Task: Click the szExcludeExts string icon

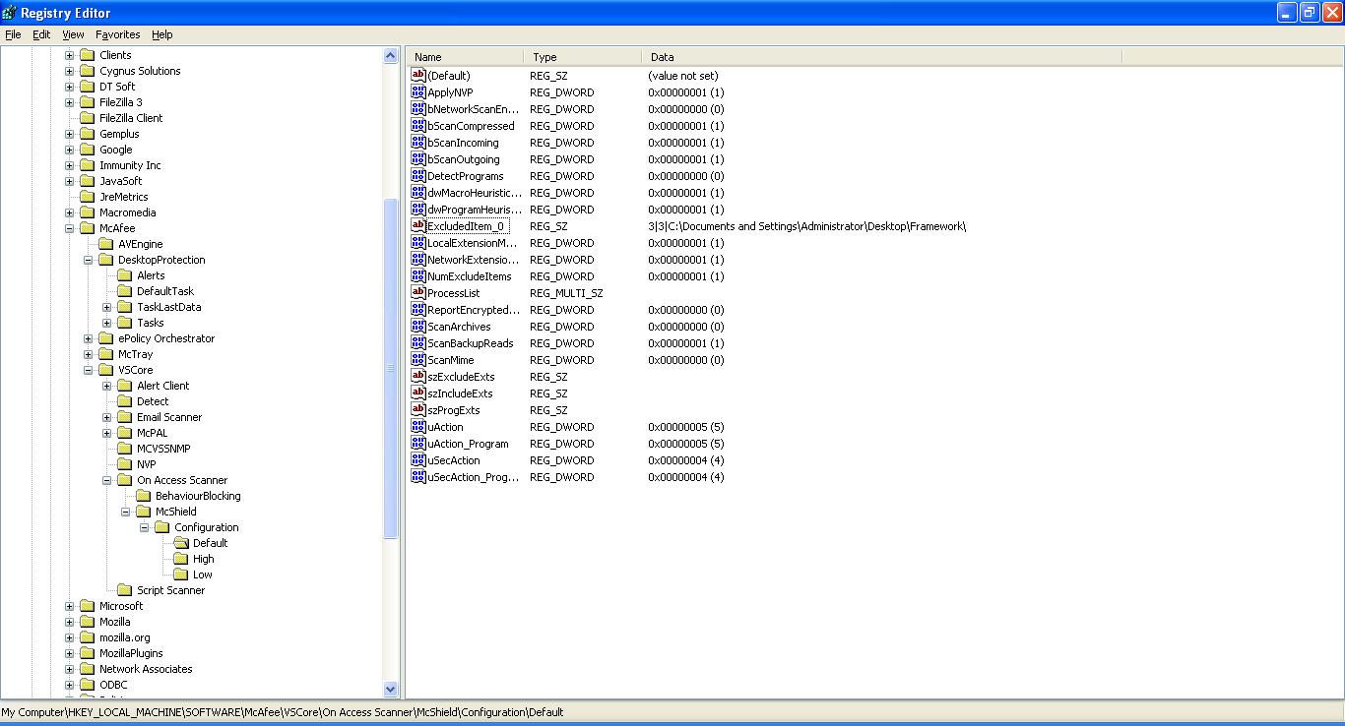Action: point(418,377)
